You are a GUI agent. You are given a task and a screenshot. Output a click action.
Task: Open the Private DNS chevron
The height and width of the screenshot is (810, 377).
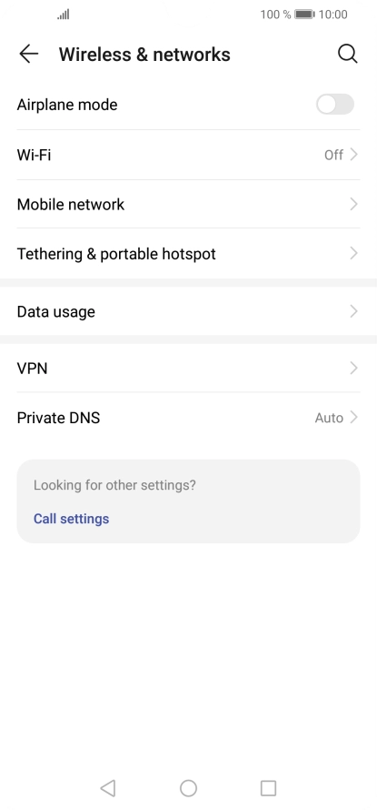coord(353,418)
